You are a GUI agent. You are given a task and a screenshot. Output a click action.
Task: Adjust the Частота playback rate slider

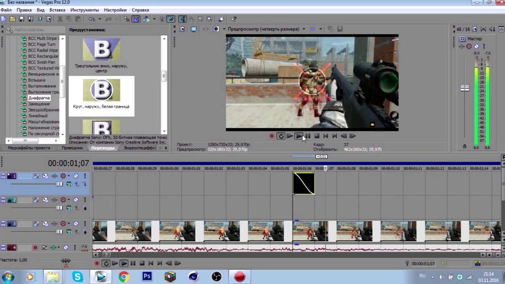65,261
